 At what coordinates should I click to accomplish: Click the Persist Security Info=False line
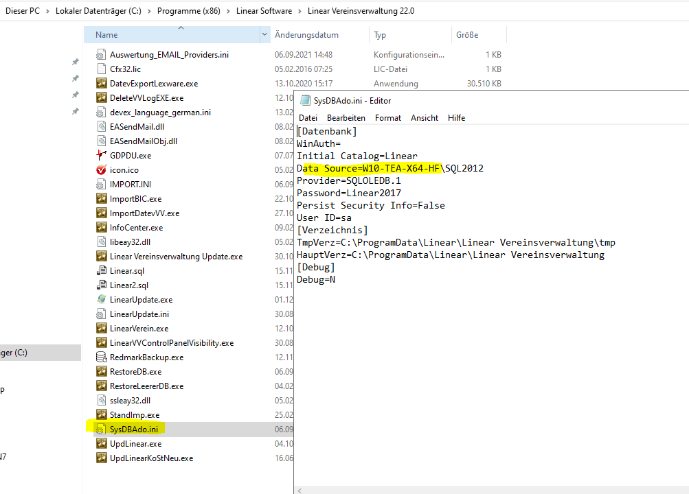[371, 205]
